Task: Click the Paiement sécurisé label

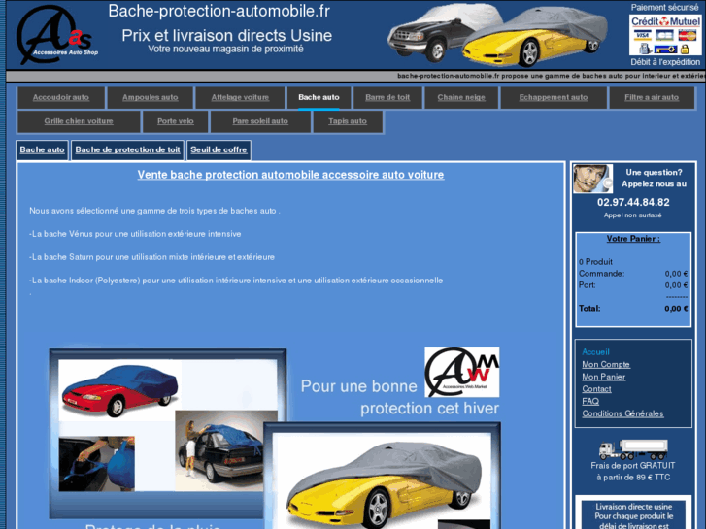Action: 665,7
